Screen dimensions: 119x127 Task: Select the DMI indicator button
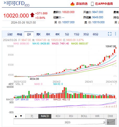pos(110,116)
